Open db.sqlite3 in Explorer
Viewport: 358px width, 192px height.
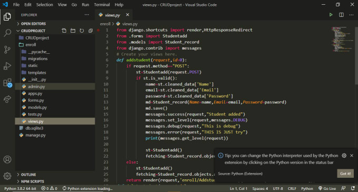[x=55, y=128]
